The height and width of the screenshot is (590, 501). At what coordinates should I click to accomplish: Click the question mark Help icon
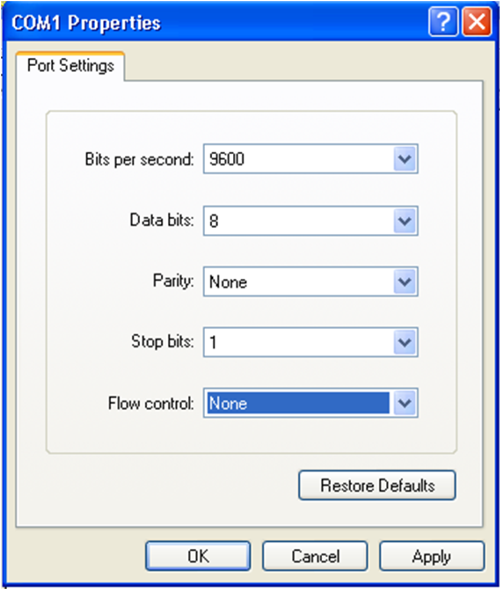[442, 24]
